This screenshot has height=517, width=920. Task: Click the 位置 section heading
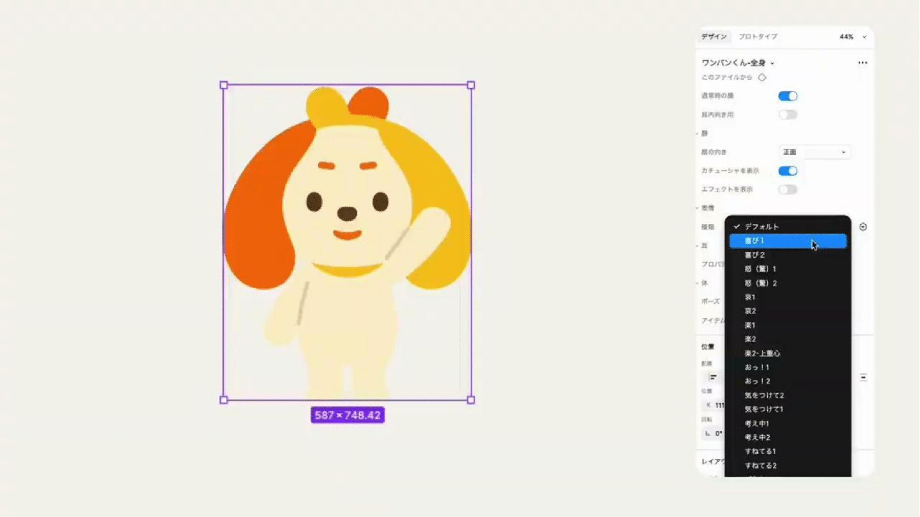click(x=708, y=347)
